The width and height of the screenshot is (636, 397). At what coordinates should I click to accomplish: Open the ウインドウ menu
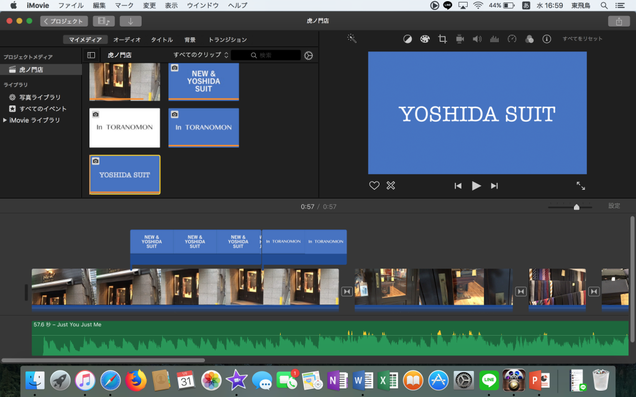[x=203, y=5]
